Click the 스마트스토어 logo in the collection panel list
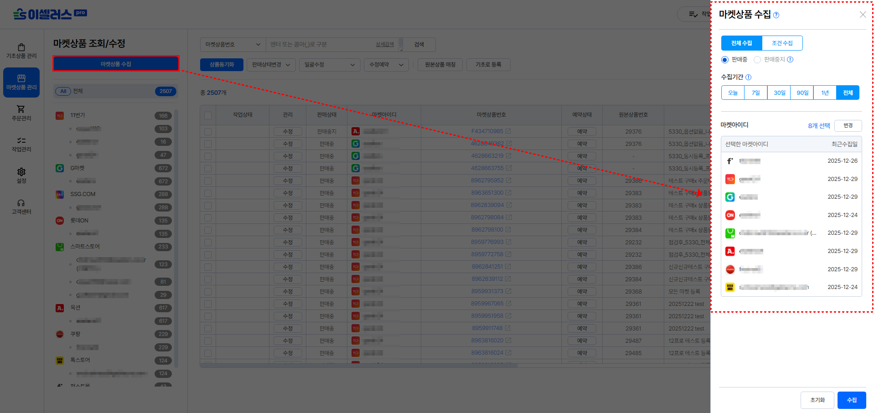This screenshot has width=874, height=413. tap(730, 233)
